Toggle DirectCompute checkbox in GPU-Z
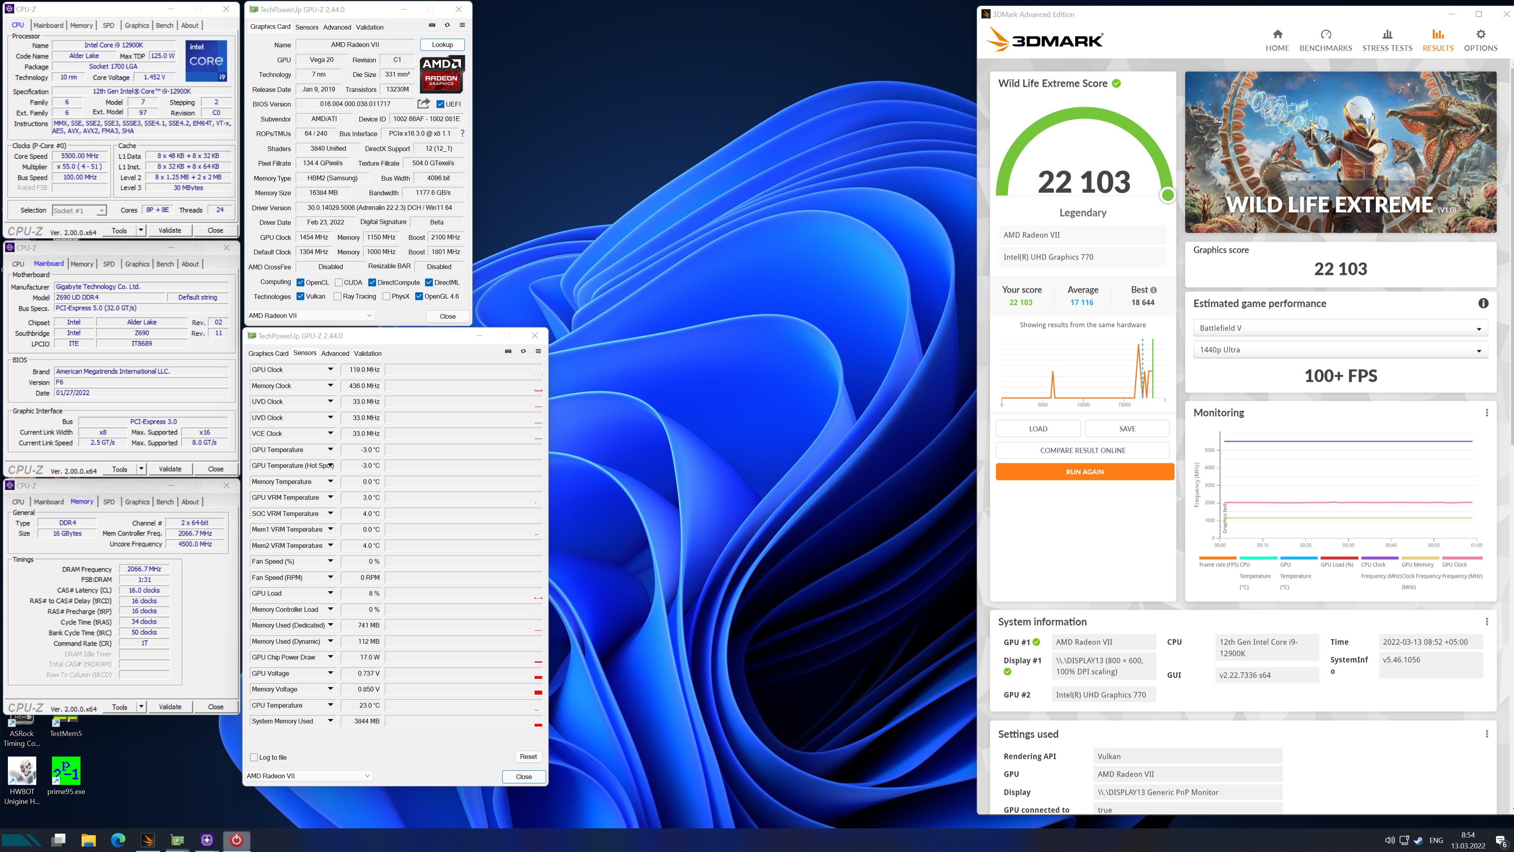This screenshot has height=852, width=1514. (372, 283)
